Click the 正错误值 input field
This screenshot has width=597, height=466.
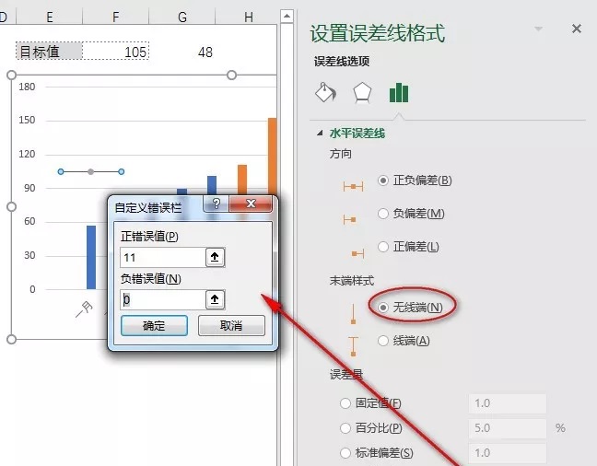tap(161, 258)
